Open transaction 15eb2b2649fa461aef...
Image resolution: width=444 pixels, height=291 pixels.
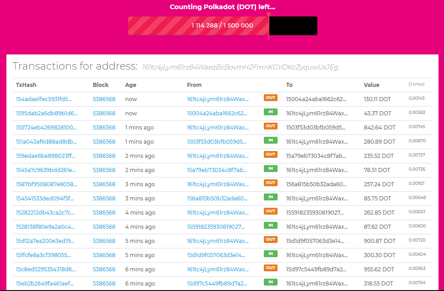coord(45,283)
